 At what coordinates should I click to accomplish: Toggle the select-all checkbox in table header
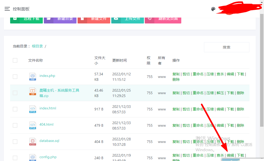(15, 60)
